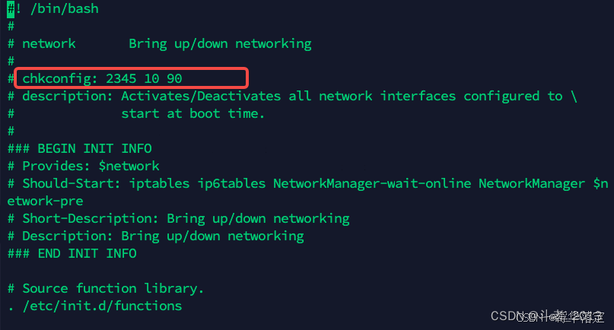Click the "### END INIT INFO" line
This screenshot has height=330, width=614.
pyautogui.click(x=72, y=253)
